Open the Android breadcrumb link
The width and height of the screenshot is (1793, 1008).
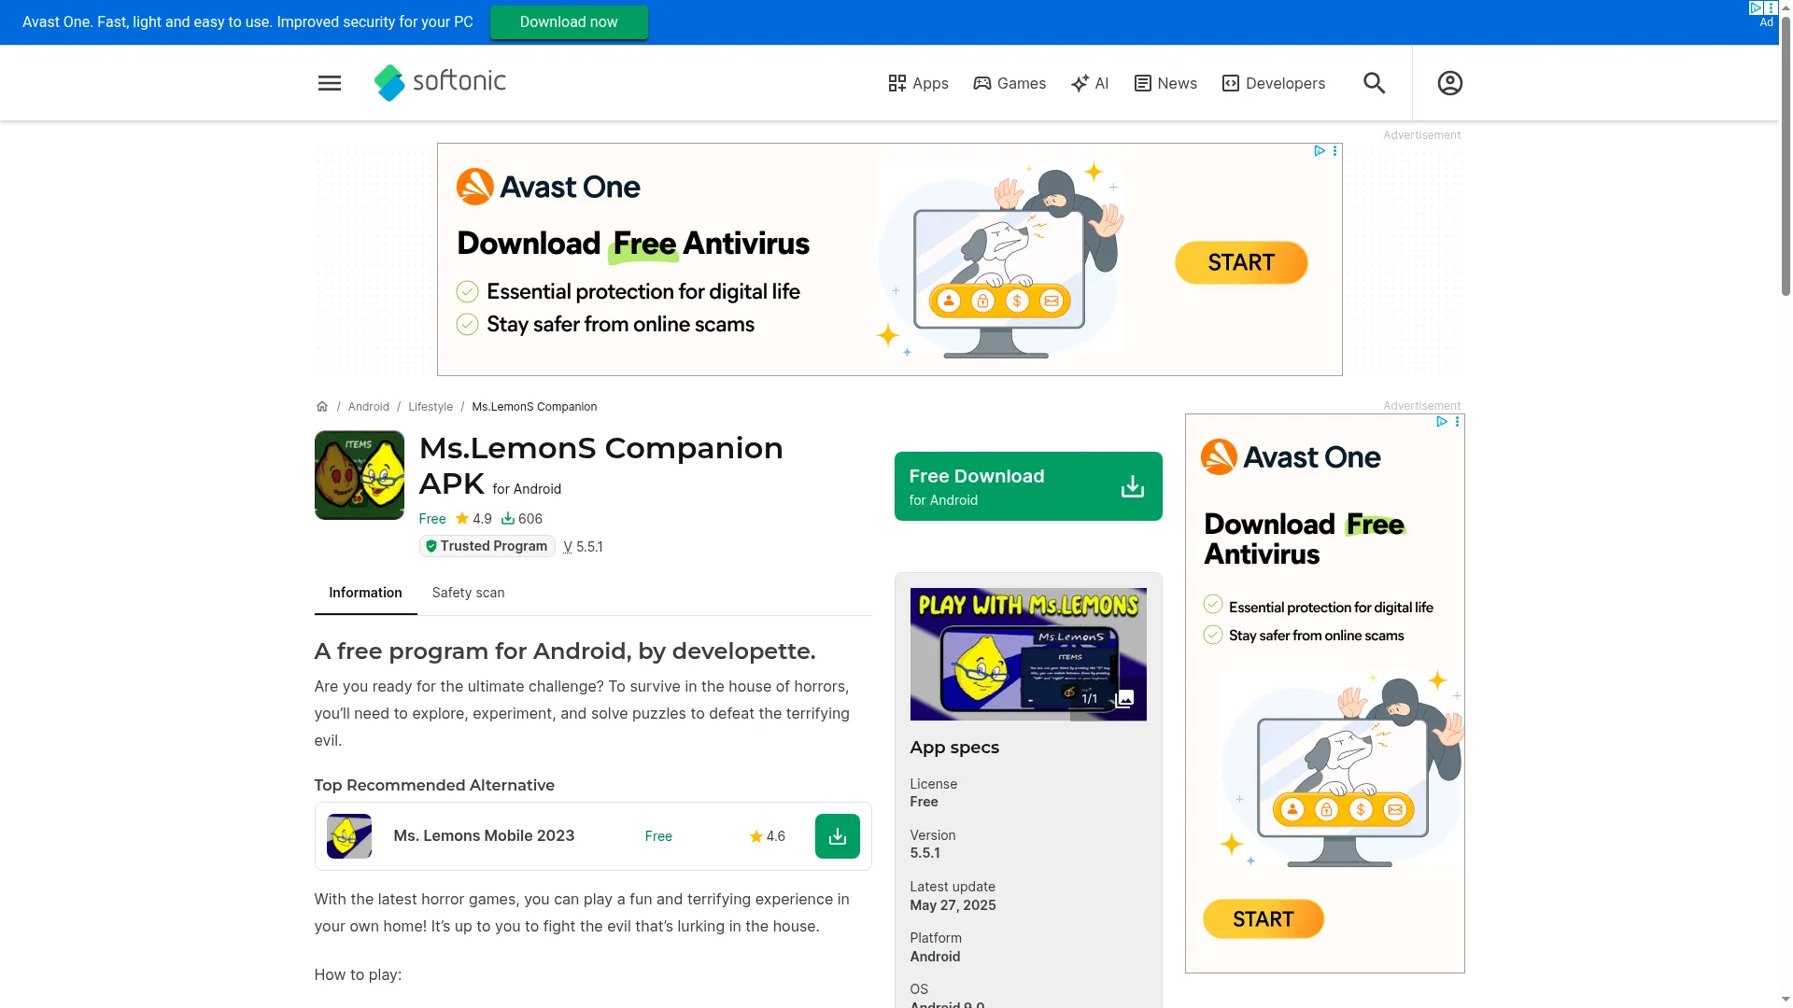tap(369, 407)
